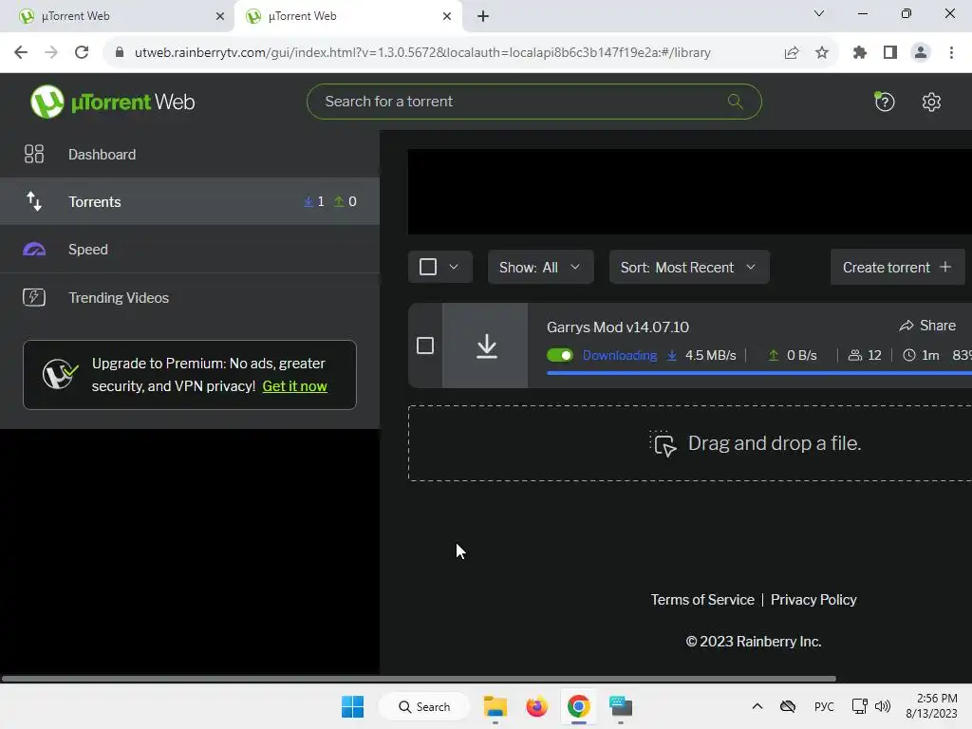The image size is (972, 729).
Task: Click the peers icon showing 12
Action: pos(855,355)
